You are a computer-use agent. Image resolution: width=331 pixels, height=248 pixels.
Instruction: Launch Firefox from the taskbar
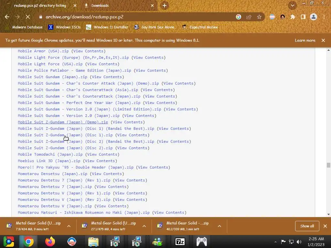50,242
